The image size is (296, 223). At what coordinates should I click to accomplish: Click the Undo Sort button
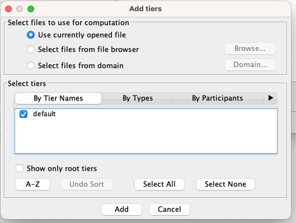click(x=87, y=184)
